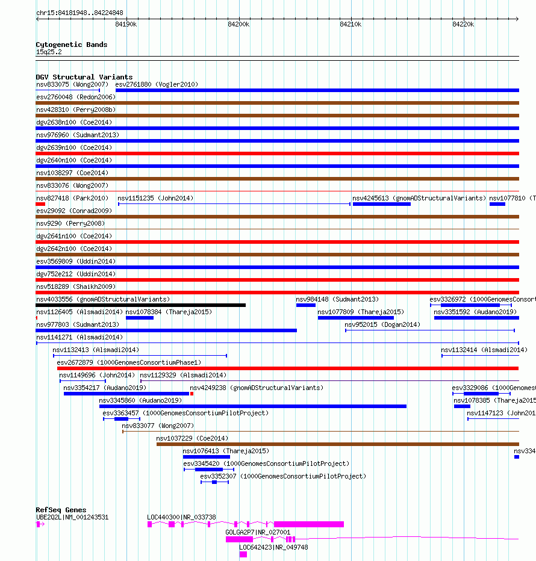
Task: Click nsv977803 (Sudmant2013) blue bar
Action: tap(166, 330)
